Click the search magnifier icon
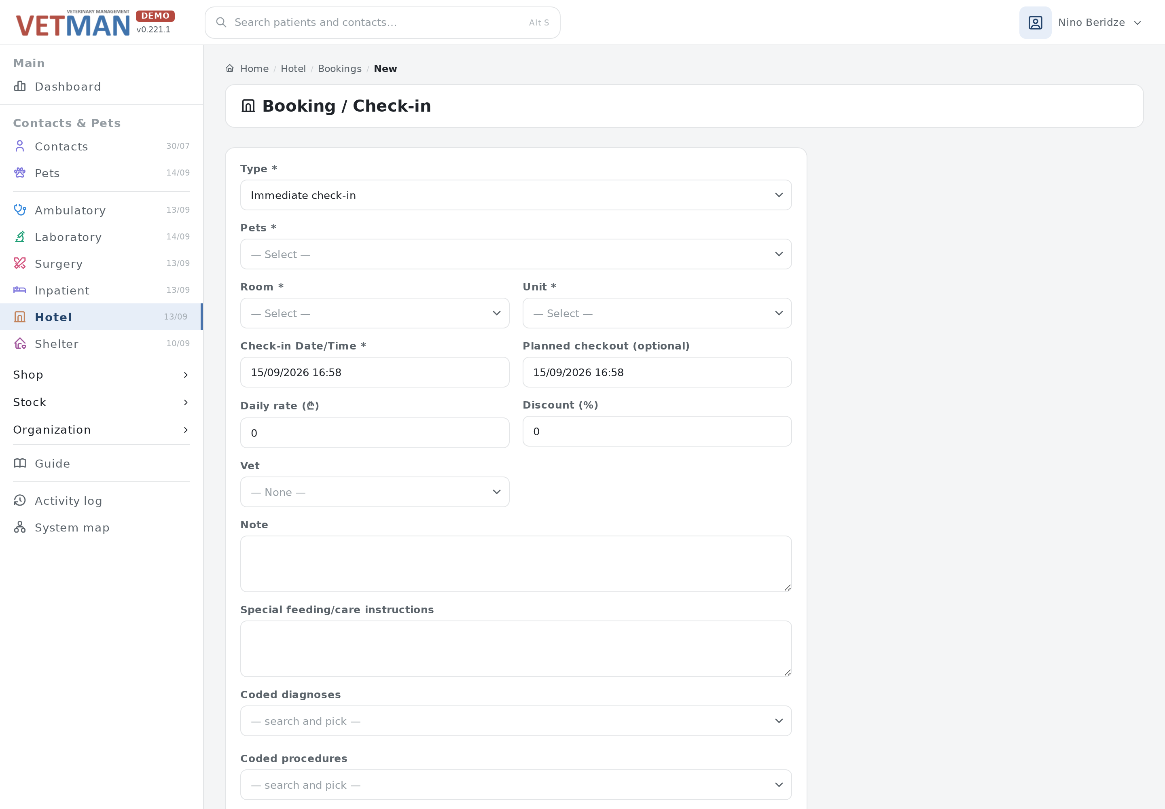The image size is (1165, 809). (221, 22)
